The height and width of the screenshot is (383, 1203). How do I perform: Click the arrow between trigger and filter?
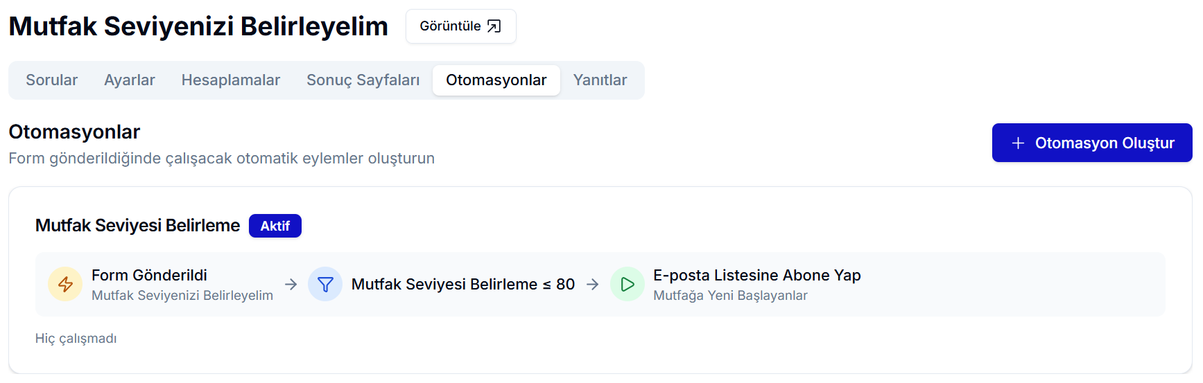tap(291, 285)
